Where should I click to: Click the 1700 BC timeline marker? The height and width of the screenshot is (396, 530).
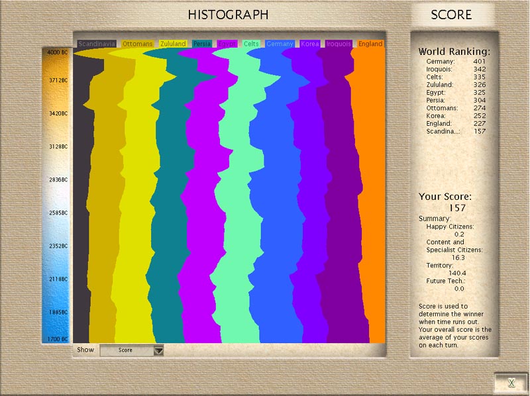56,338
